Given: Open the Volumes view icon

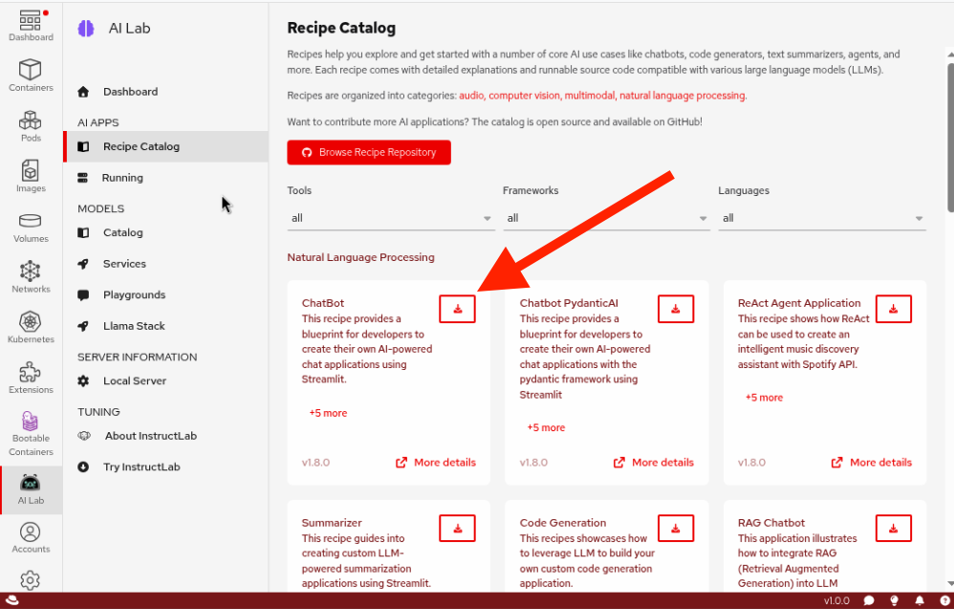Looking at the screenshot, I should coord(31,226).
